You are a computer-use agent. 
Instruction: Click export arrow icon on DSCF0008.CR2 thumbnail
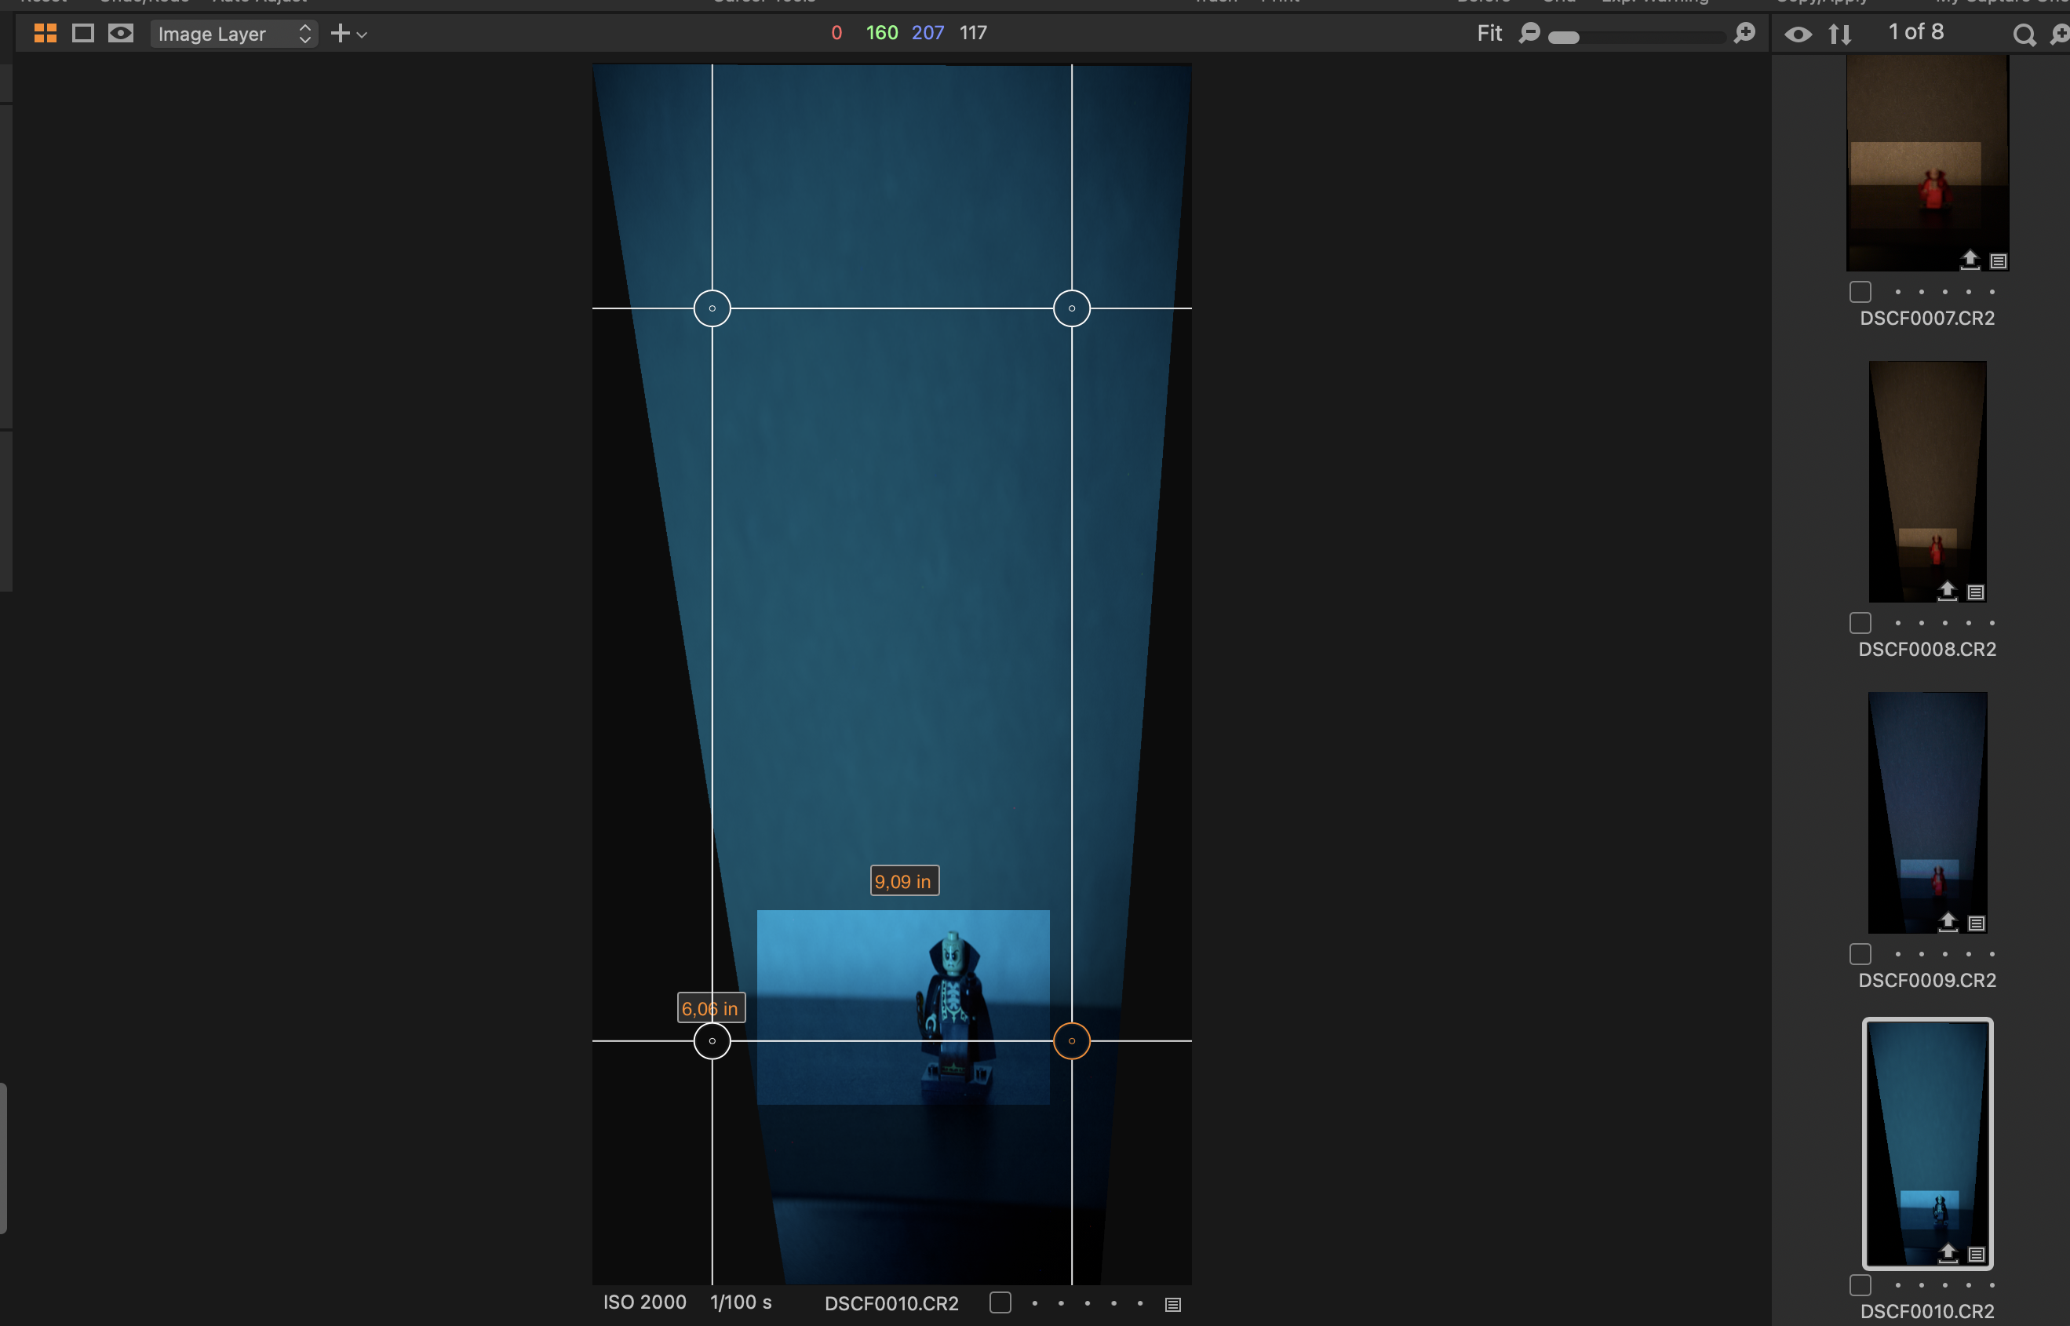pyautogui.click(x=1947, y=590)
